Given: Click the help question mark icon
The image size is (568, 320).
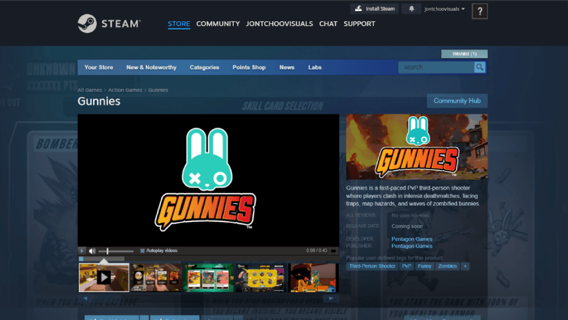Looking at the screenshot, I should pos(480,12).
